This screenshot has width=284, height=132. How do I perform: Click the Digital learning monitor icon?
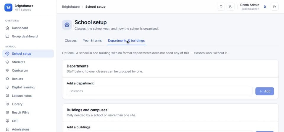7,87
